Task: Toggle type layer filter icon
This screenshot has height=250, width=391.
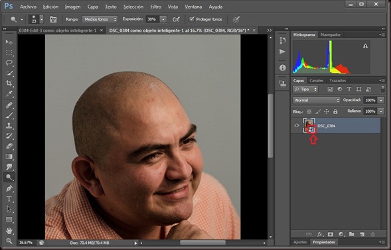Action: [x=349, y=89]
